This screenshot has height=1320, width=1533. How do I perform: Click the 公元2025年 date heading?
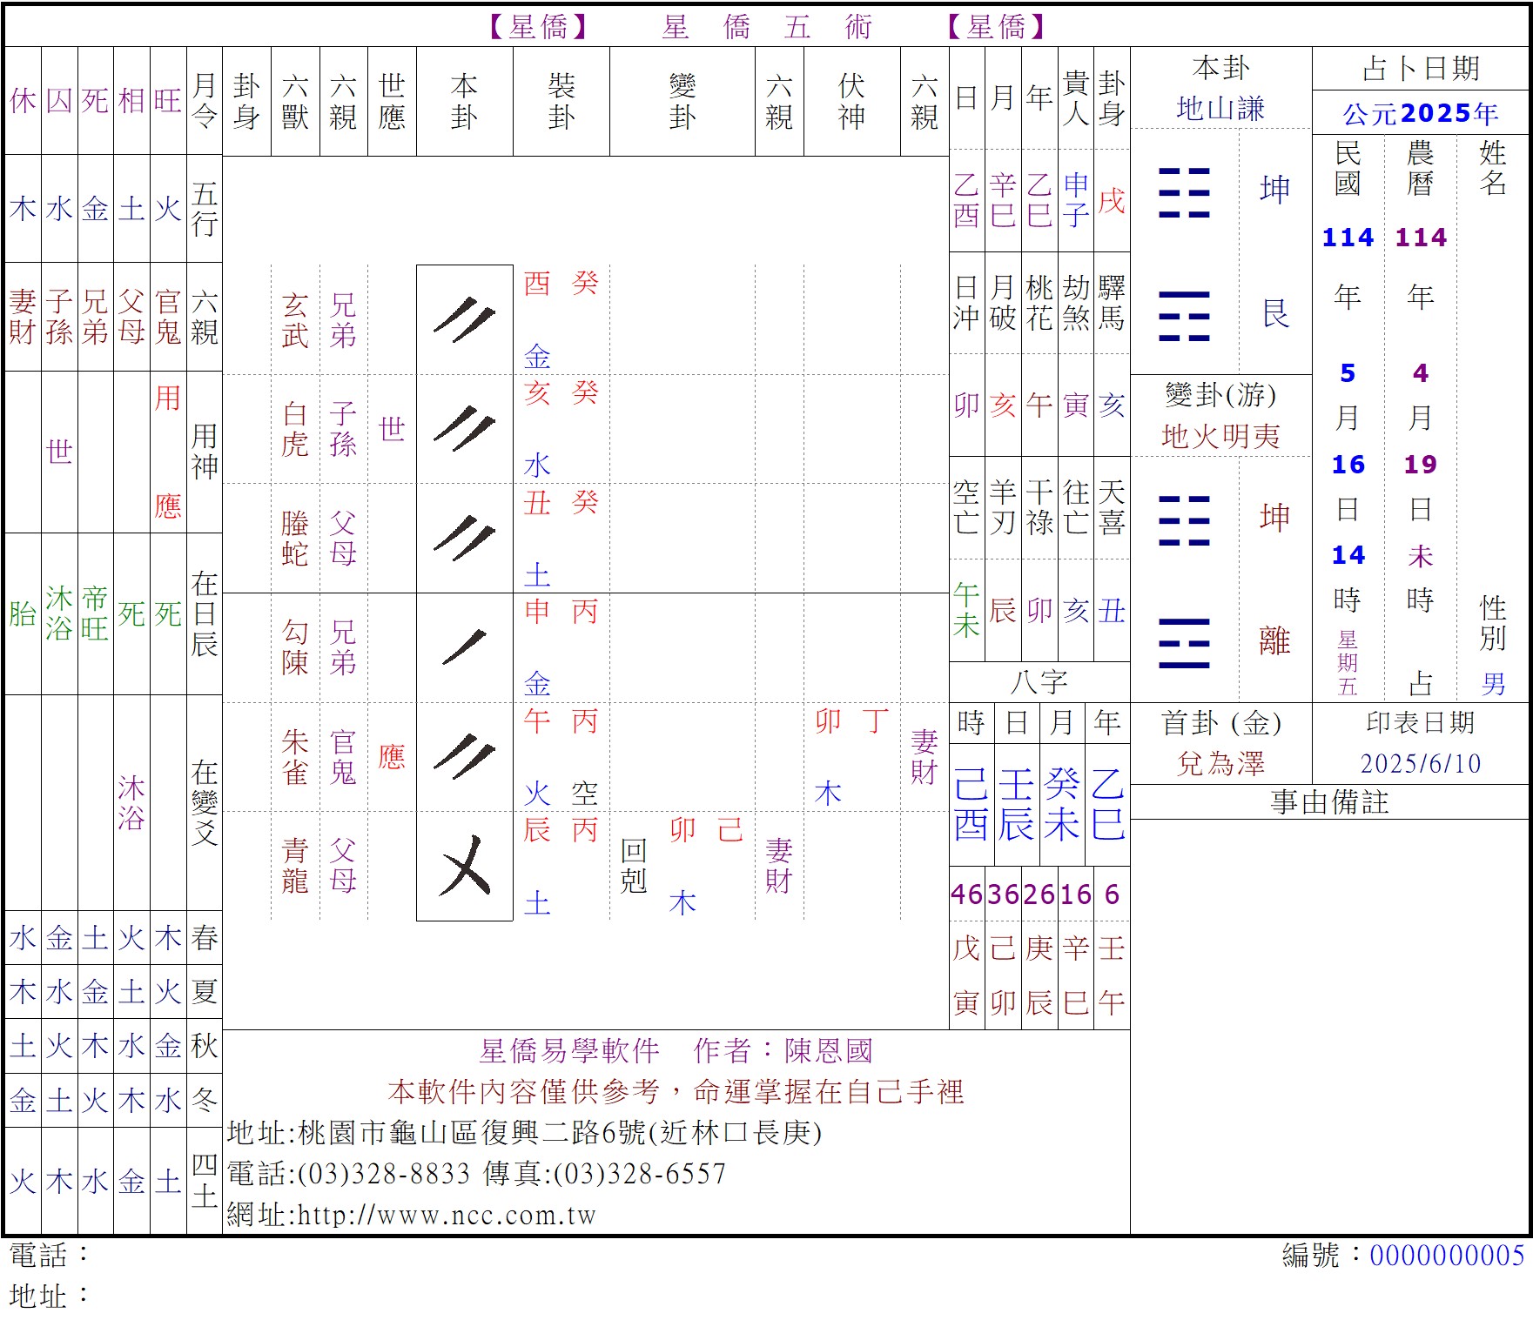pyautogui.click(x=1420, y=113)
